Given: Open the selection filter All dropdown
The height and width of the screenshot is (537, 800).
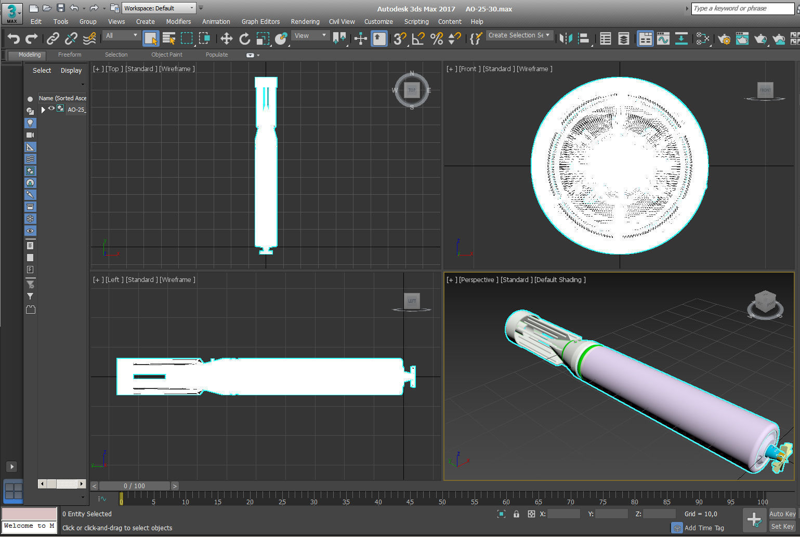Looking at the screenshot, I should pos(122,35).
